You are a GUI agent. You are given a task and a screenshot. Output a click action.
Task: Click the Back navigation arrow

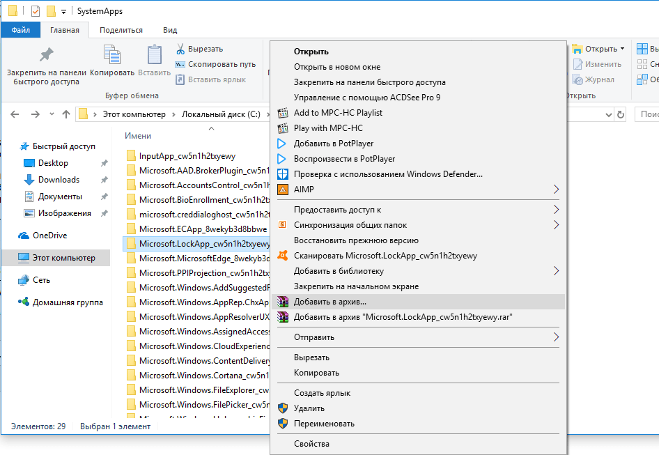click(x=15, y=114)
